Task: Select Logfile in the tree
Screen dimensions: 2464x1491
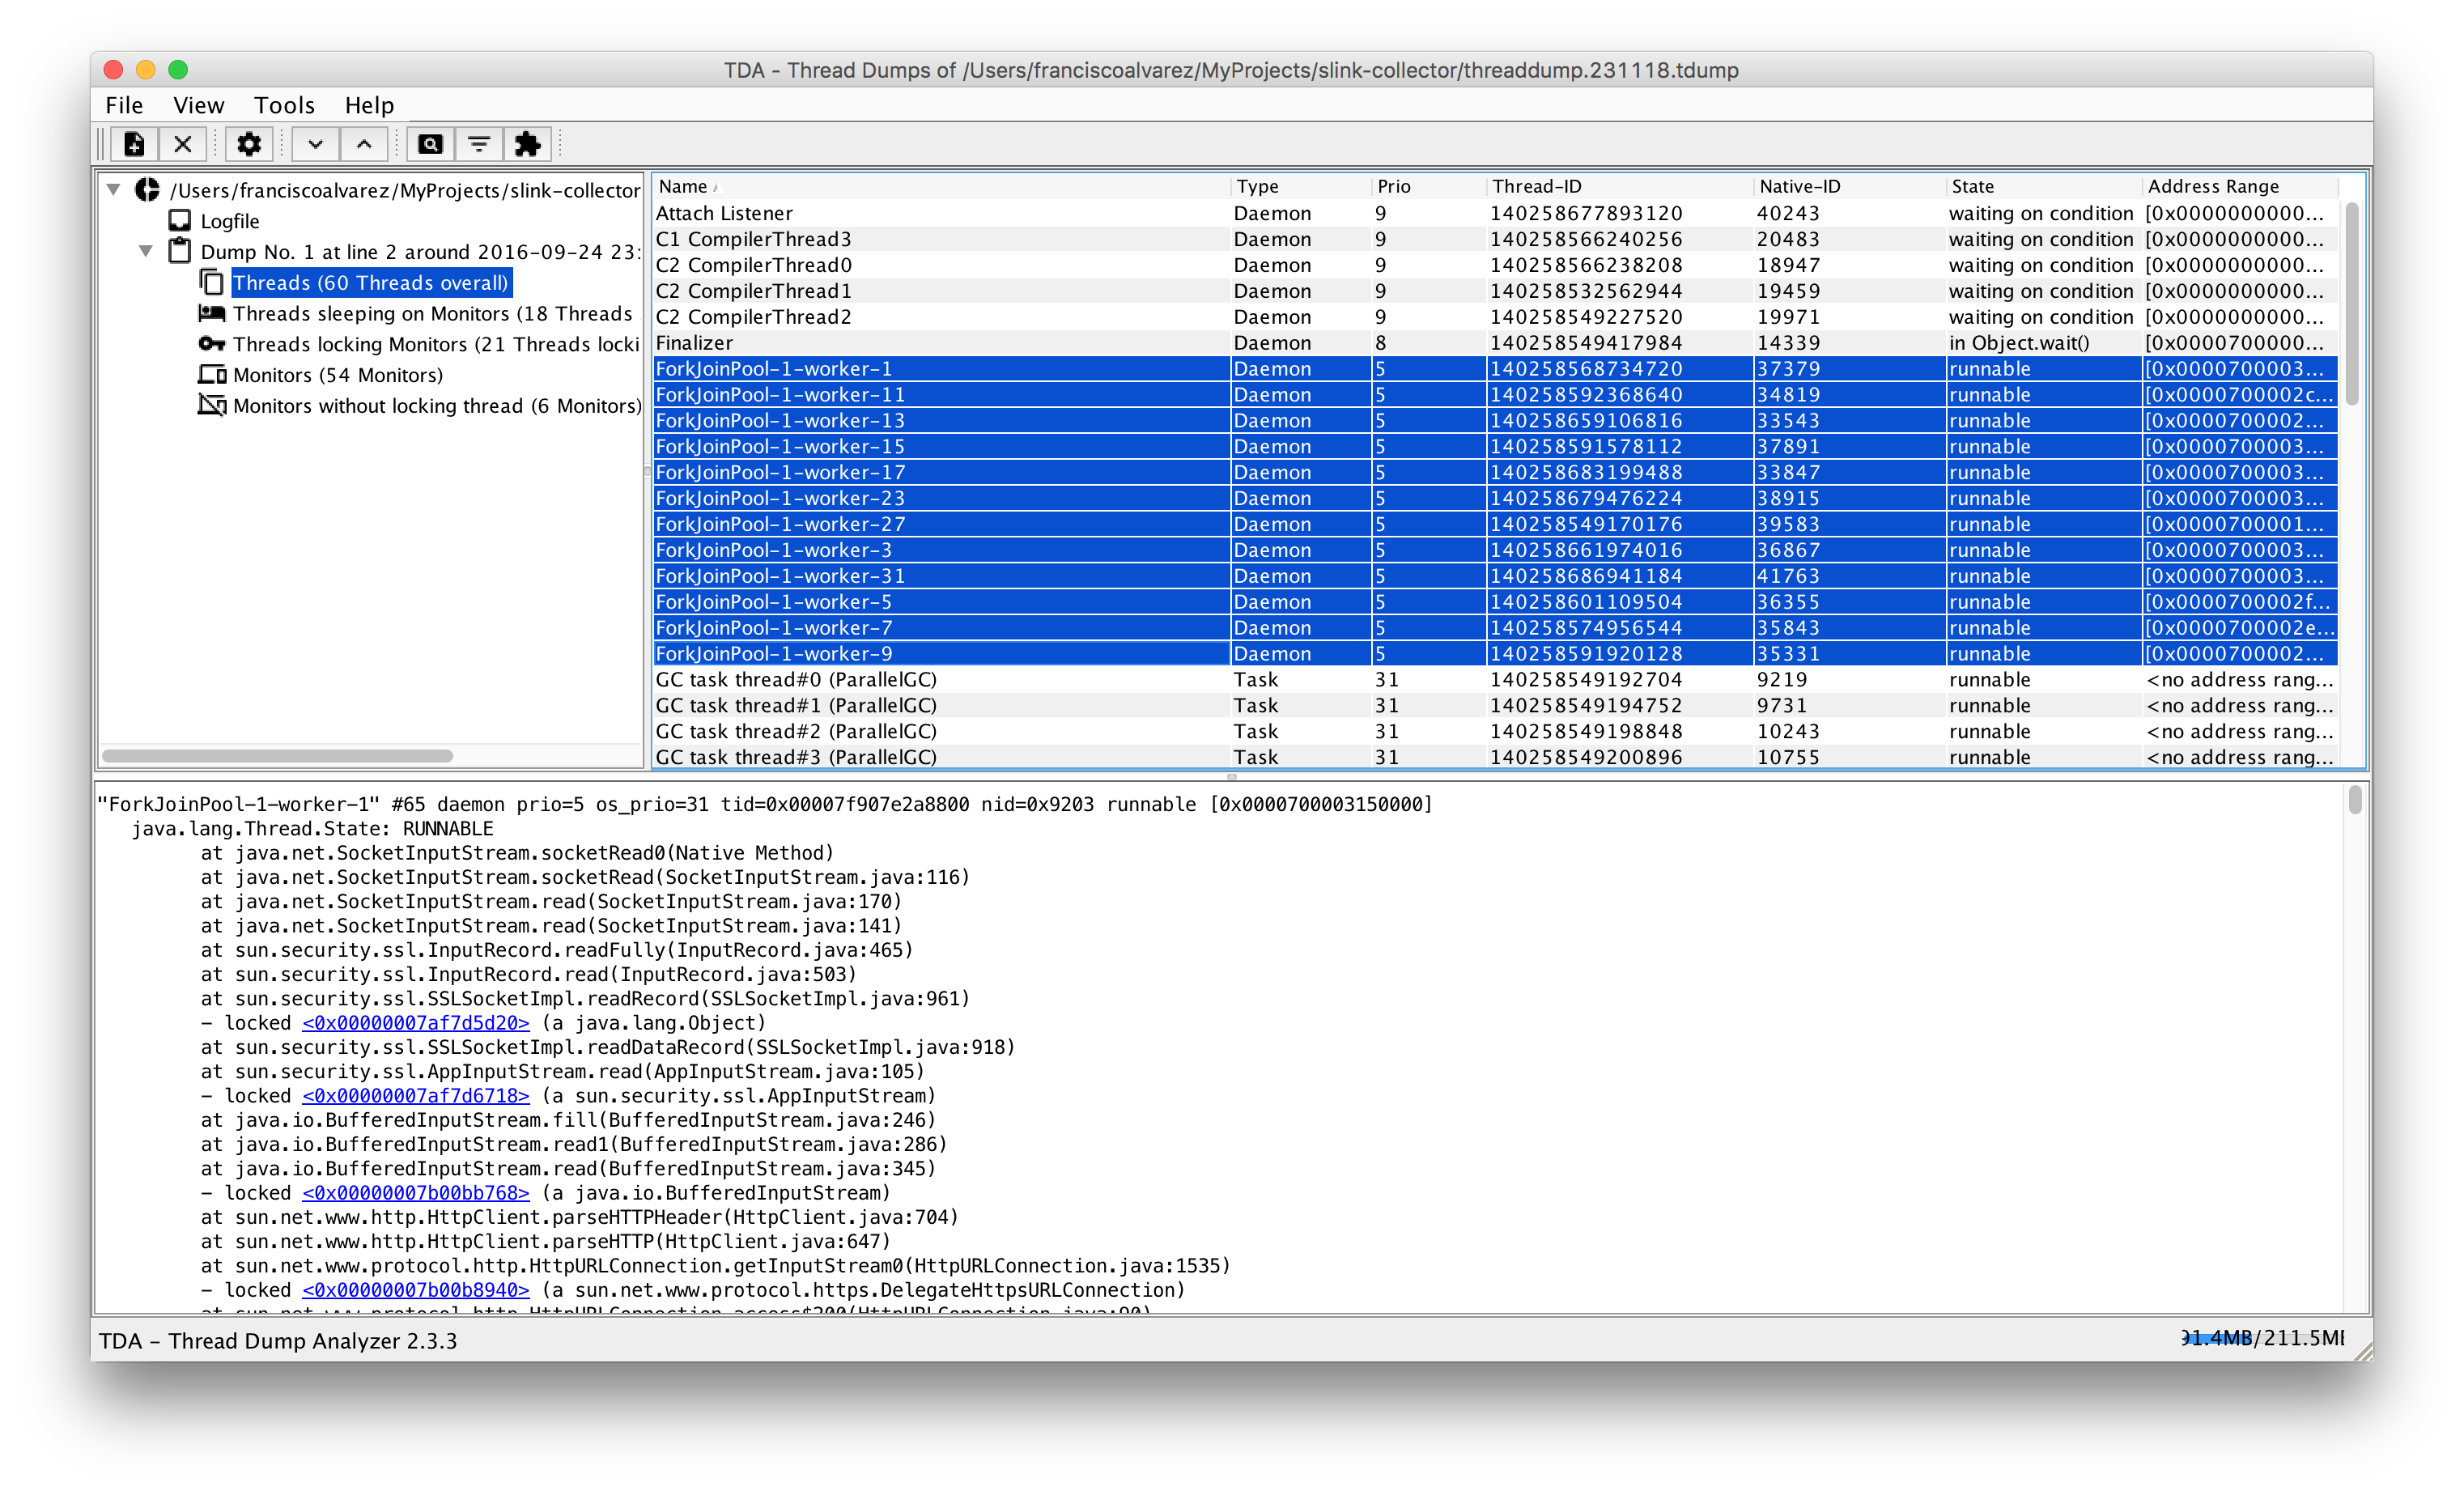Action: point(230,221)
